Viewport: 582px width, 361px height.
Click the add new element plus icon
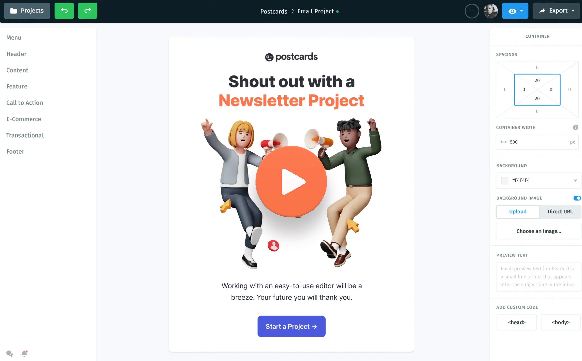pos(472,10)
